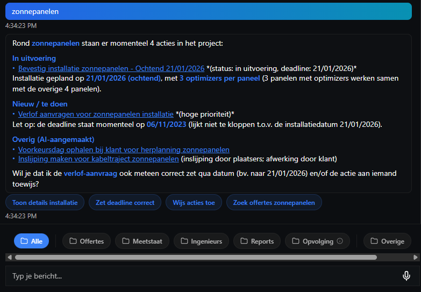Open Voorkeursdag ophalen bij klant link
421x292 pixels.
click(x=124, y=149)
